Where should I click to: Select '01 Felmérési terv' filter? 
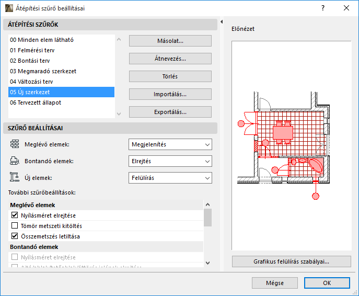61,50
